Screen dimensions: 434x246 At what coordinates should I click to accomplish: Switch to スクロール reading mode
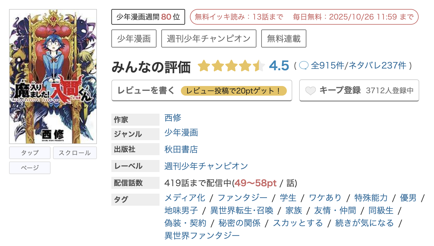(75, 153)
